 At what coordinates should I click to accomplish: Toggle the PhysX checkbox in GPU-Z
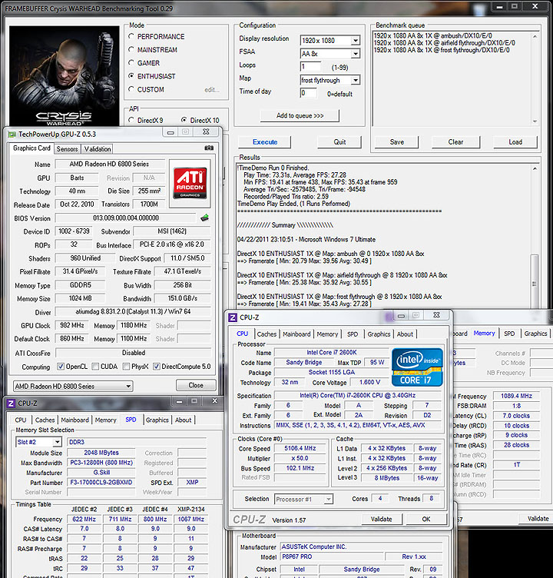point(127,367)
